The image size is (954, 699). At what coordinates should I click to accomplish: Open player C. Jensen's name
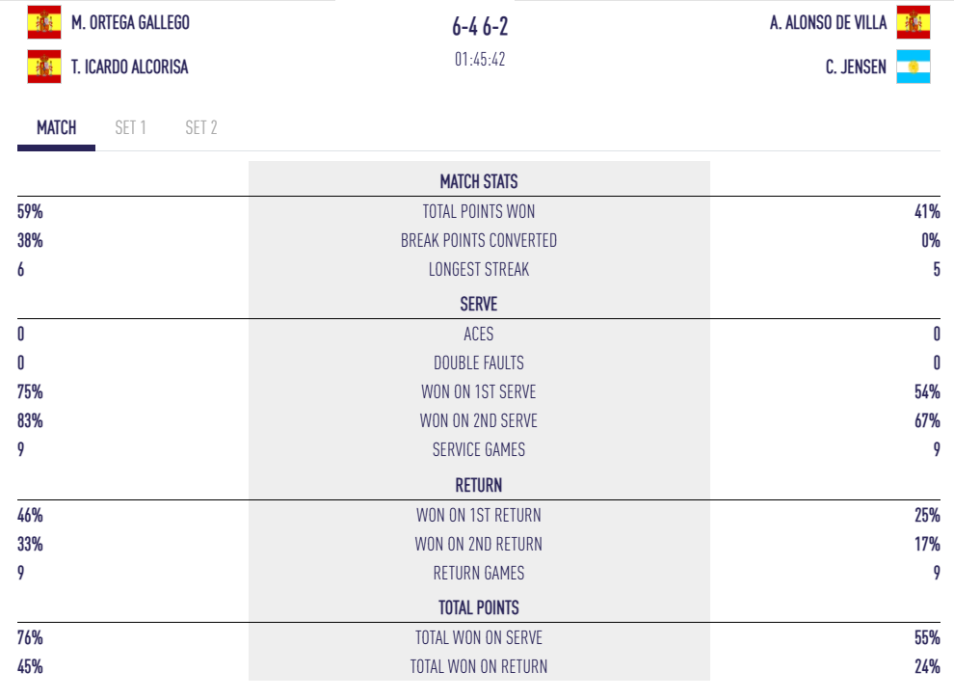pos(856,67)
